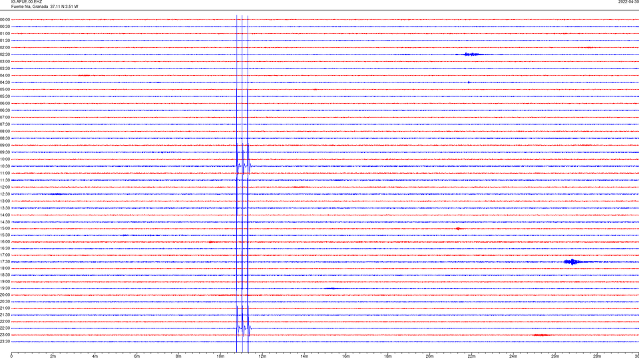Select the 22:00 trace label
Screen dimensions: 639x359
pos(5,322)
